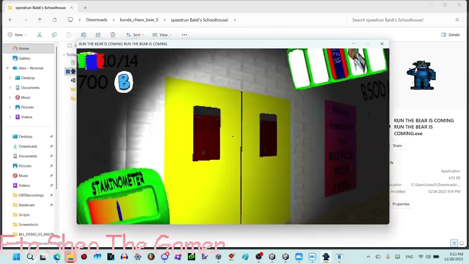Toggle the Details pane button
The width and height of the screenshot is (469, 264).
[451, 35]
